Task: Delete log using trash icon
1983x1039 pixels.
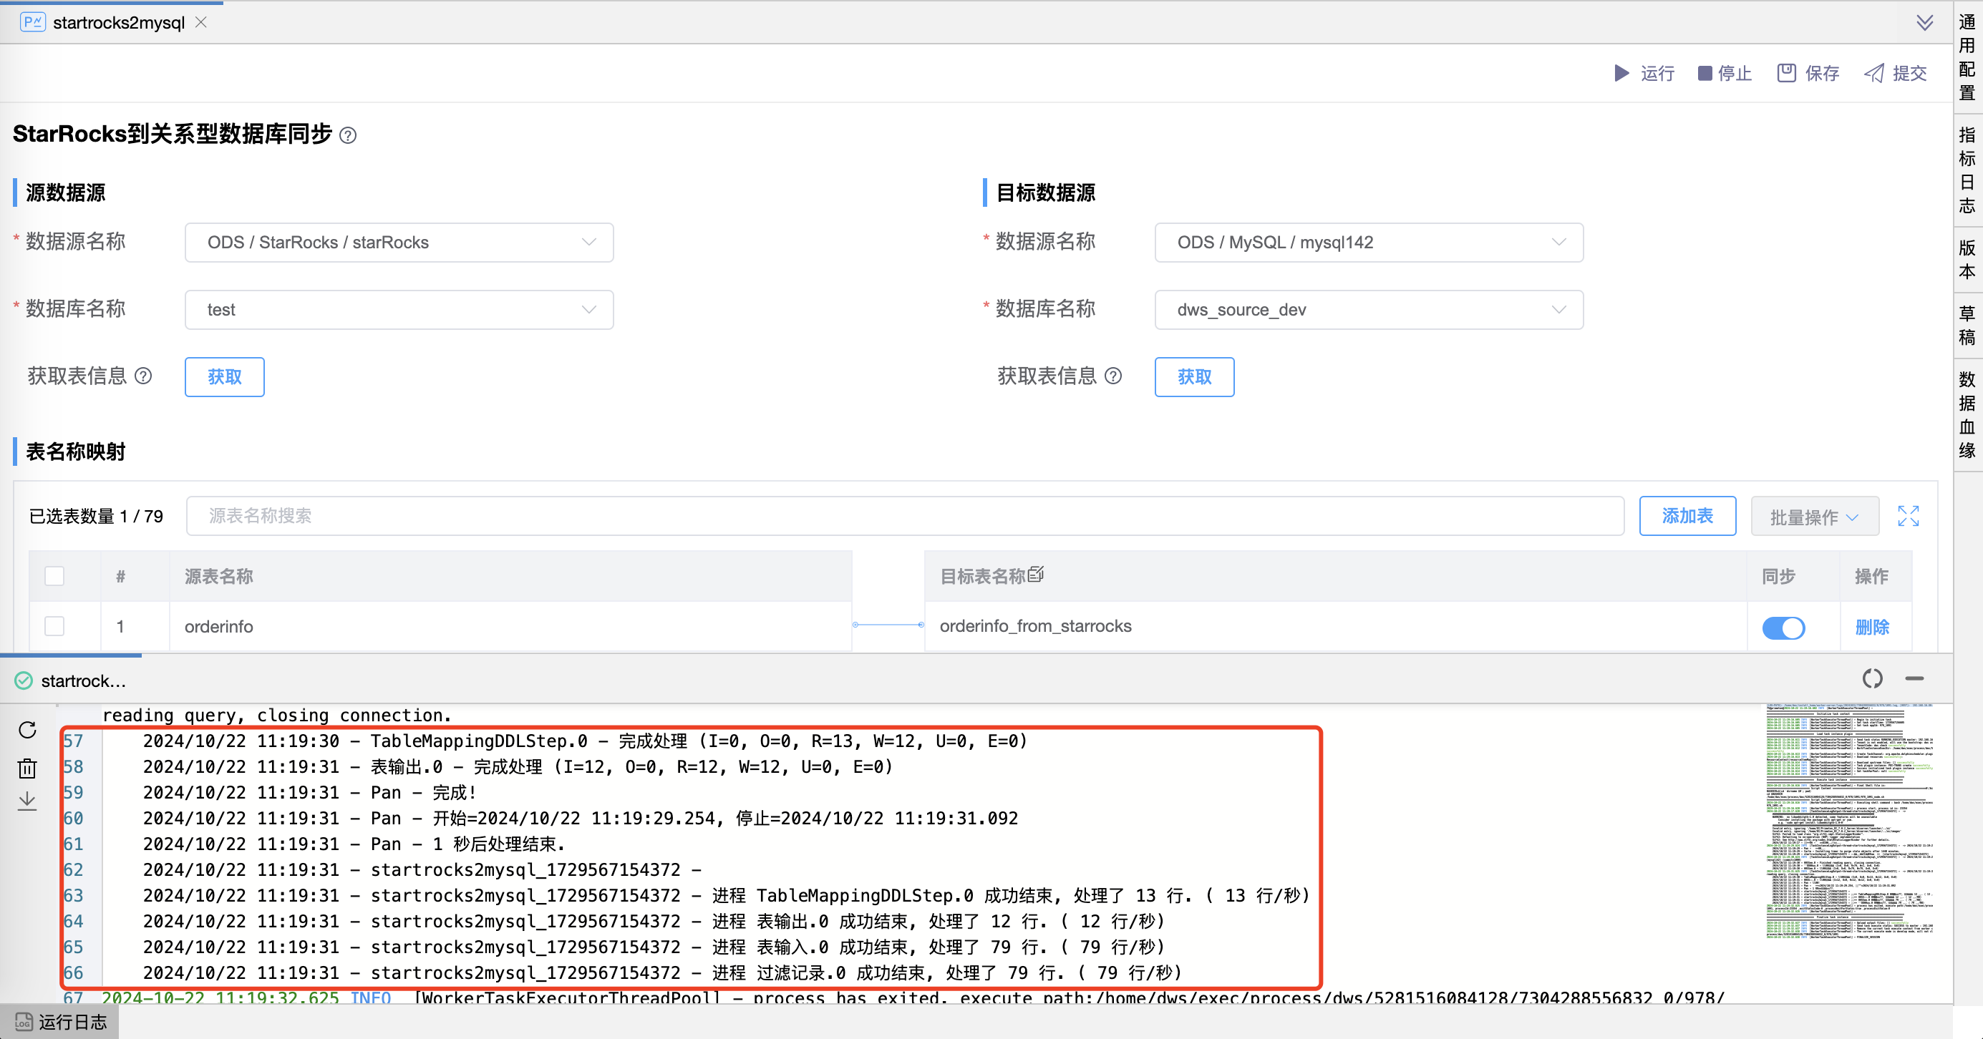Action: 28,767
